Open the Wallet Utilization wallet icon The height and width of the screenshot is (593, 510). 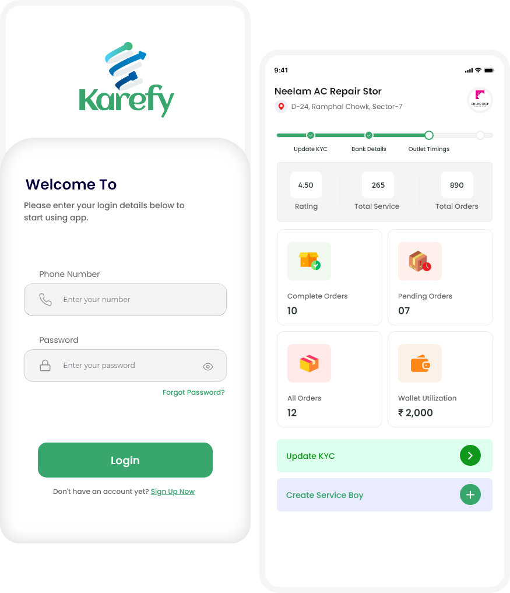pyautogui.click(x=420, y=363)
